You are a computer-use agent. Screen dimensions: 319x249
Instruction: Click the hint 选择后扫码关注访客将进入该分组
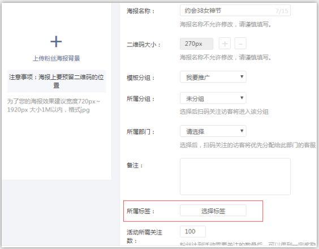click(224, 111)
